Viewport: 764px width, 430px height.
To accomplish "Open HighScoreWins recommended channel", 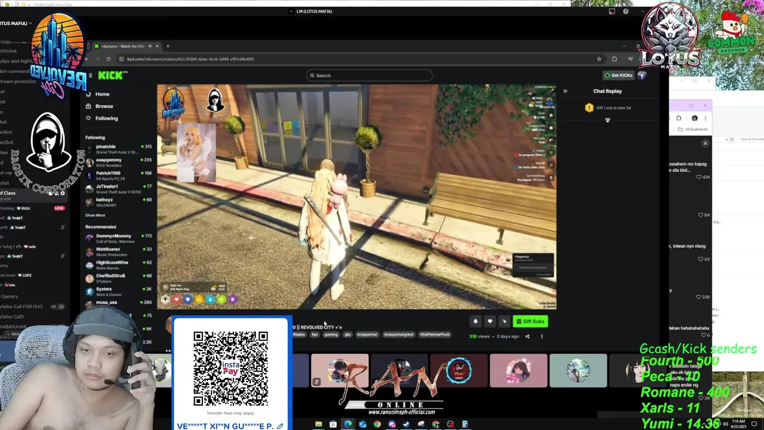I will click(x=119, y=264).
